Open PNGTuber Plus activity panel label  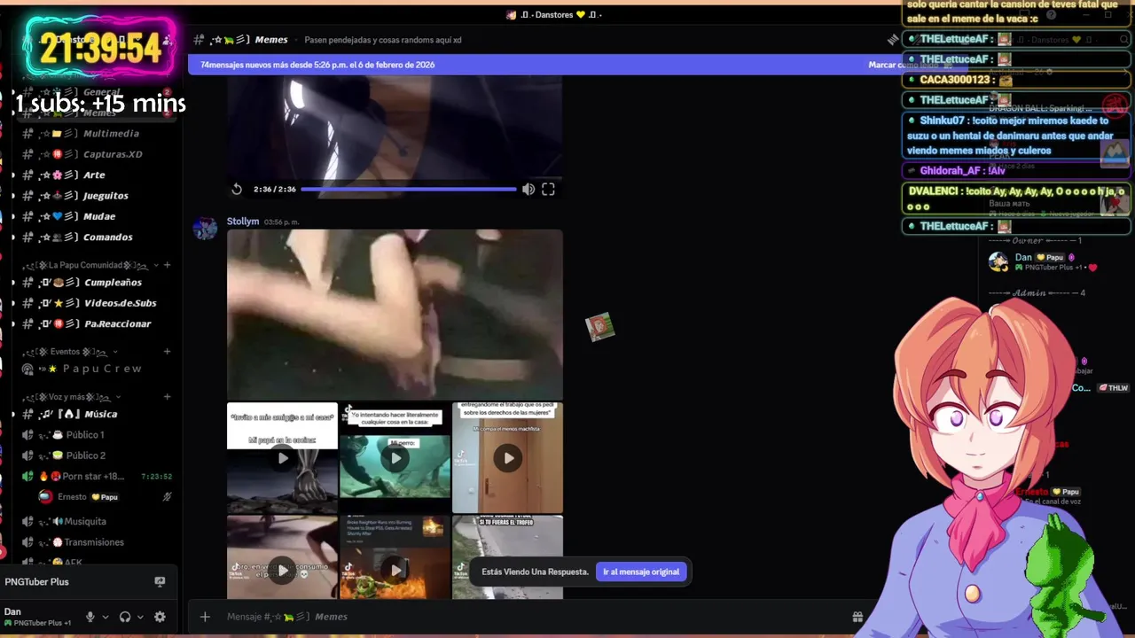(36, 582)
